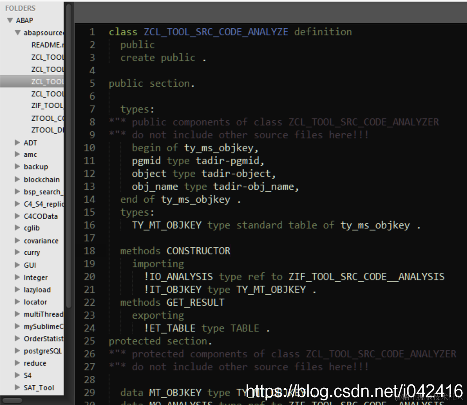Image resolution: width=467 pixels, height=405 pixels.
Task: Click the GET_RESULT method name
Action: pyautogui.click(x=195, y=302)
